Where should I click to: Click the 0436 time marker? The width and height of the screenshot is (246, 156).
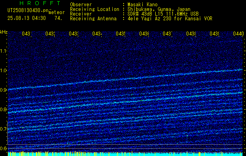tap(144, 34)
